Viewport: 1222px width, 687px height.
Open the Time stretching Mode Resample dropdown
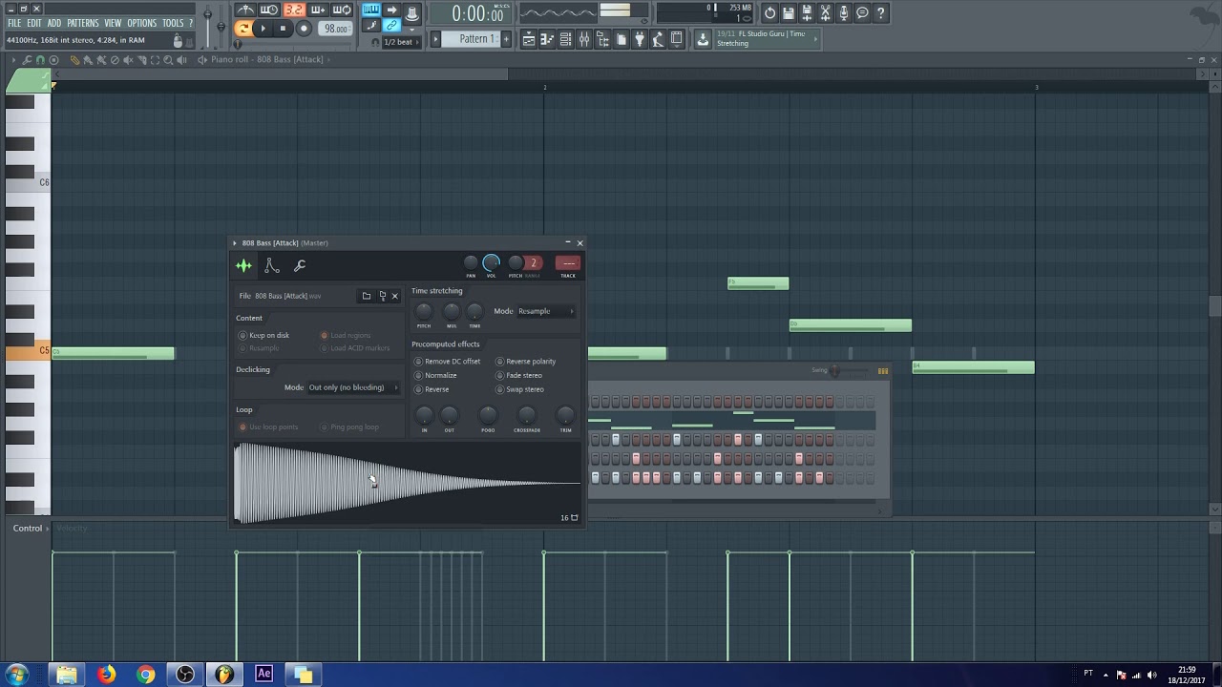[546, 311]
